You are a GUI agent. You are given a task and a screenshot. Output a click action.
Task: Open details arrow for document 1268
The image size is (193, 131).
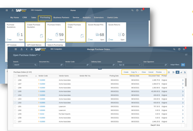tap(183, 80)
